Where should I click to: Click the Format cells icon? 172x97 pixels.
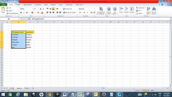coord(132,9)
